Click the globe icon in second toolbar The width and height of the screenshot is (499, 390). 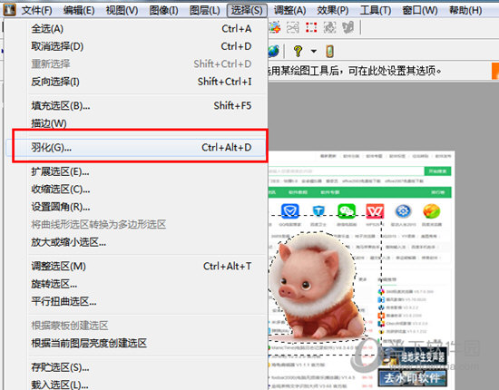point(274,51)
